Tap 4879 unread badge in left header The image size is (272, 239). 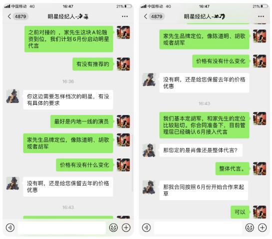[20, 16]
